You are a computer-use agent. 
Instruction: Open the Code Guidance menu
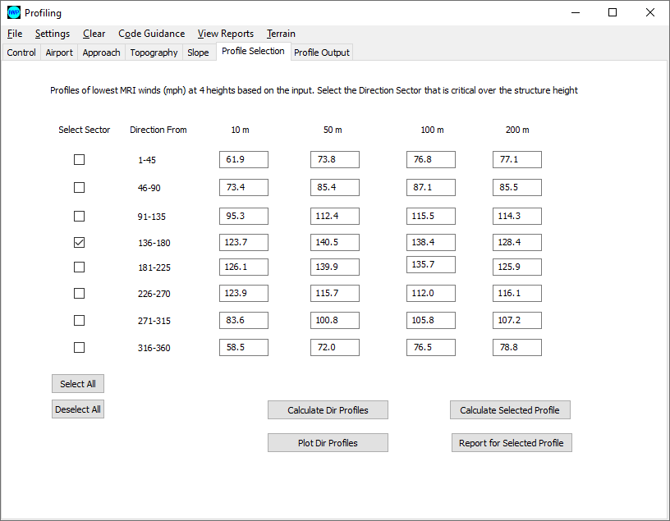pos(151,34)
